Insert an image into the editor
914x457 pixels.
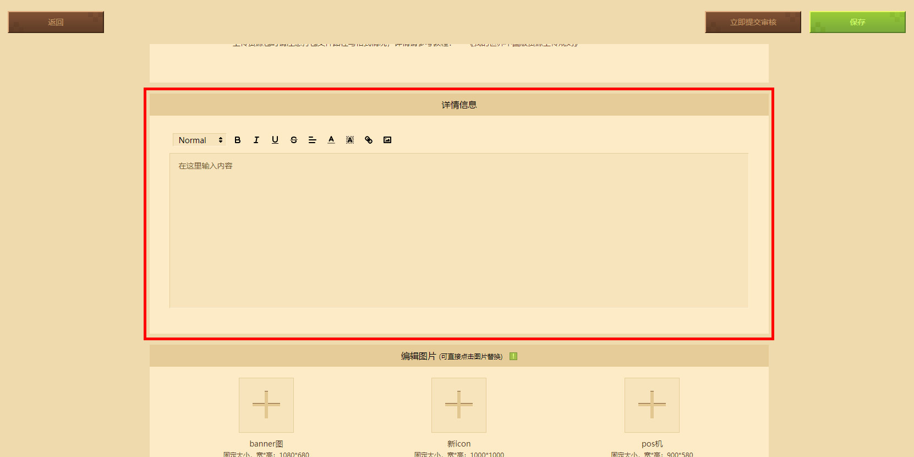387,140
